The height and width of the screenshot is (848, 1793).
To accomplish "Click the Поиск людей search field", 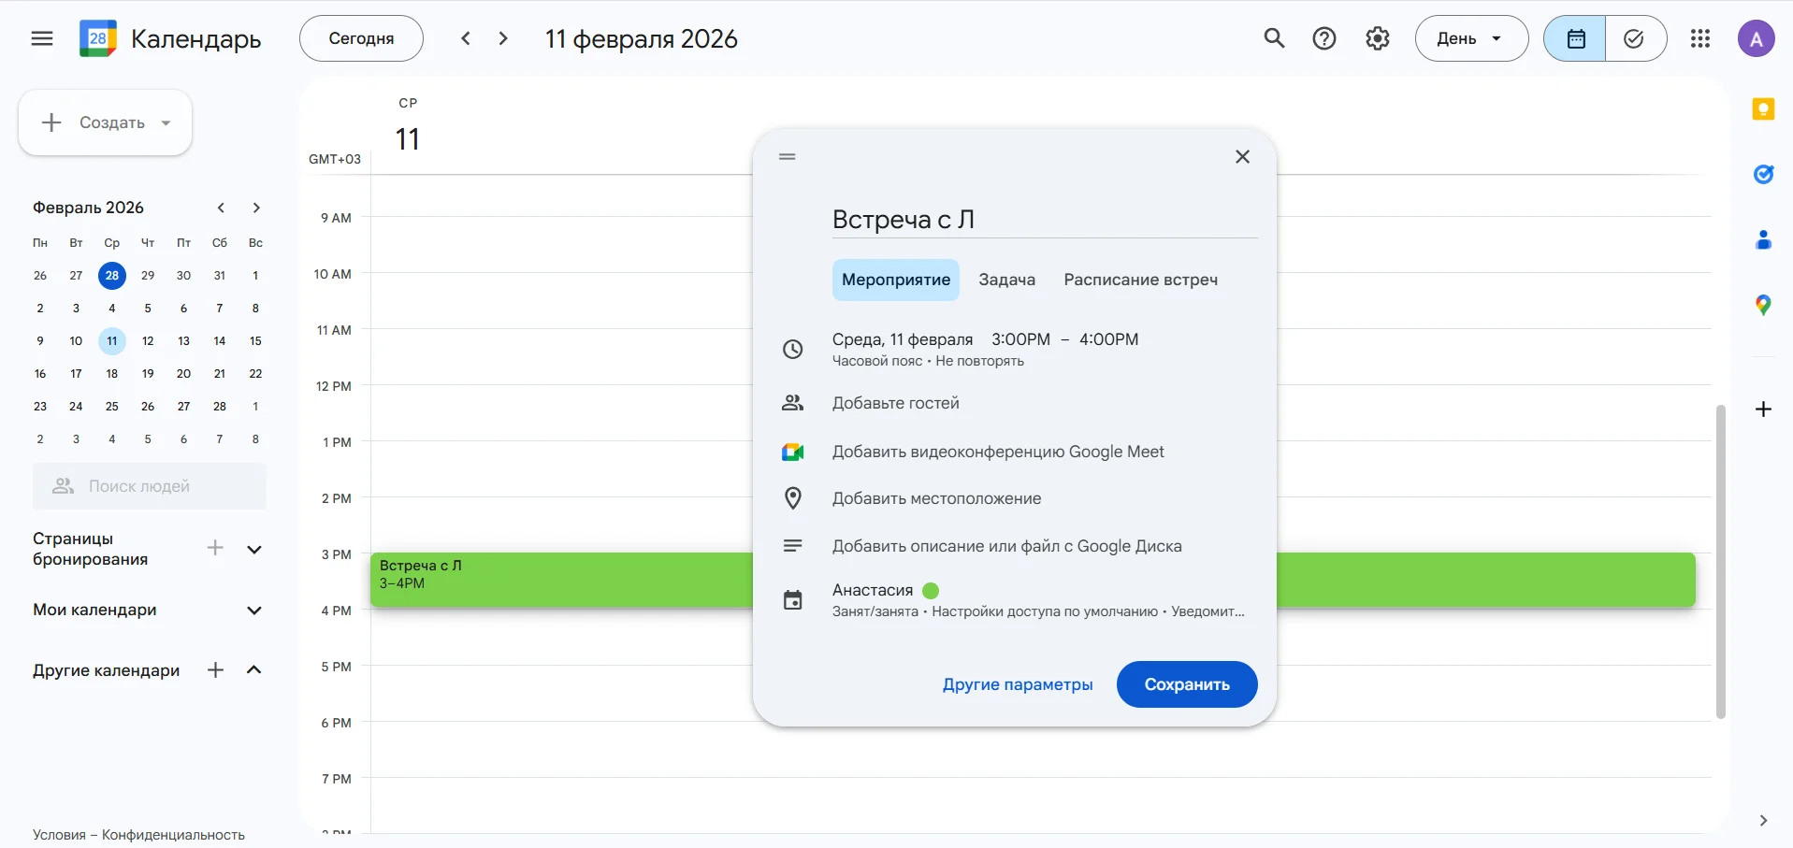I will [150, 486].
